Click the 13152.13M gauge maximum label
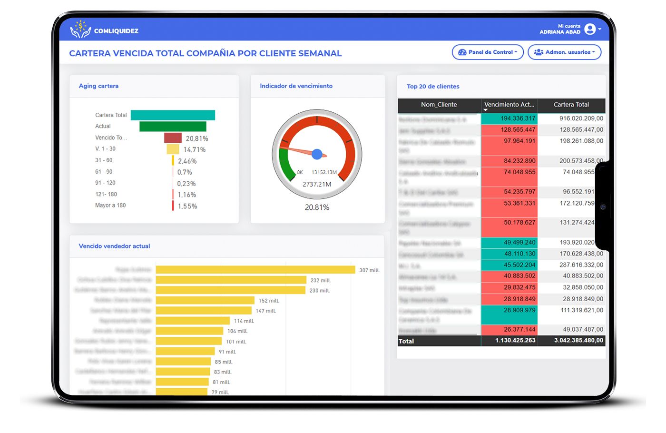 [324, 172]
